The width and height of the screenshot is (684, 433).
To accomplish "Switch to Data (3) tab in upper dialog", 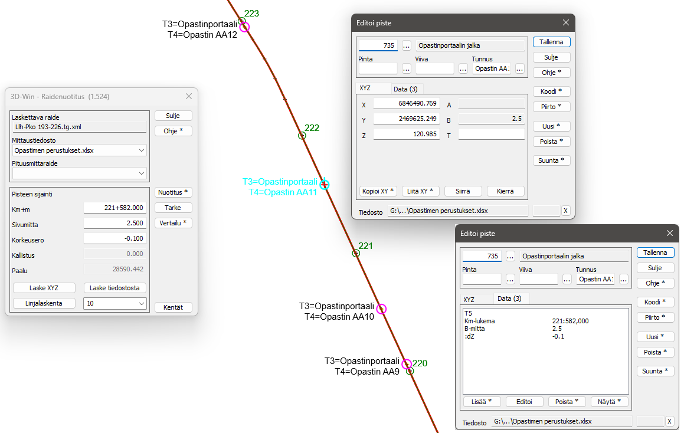I will [x=405, y=88].
